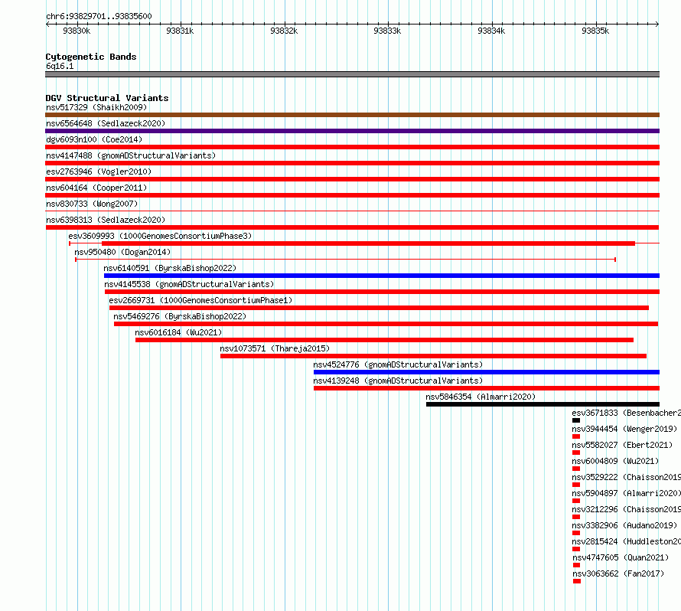Image resolution: width=681 pixels, height=611 pixels.
Task: Click the 6q16.1 band label
Action: coord(60,66)
